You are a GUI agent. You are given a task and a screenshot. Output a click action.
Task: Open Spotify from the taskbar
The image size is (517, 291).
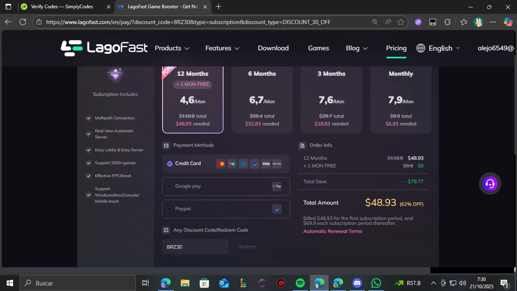[300, 283]
